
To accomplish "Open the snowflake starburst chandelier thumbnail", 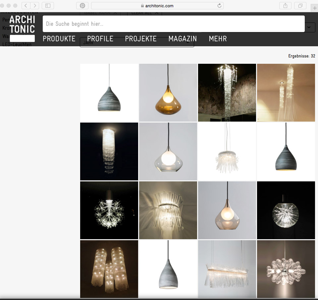I will point(109,210).
